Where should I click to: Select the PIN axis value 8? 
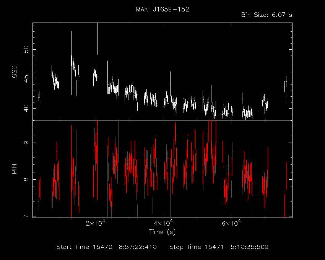point(26,179)
